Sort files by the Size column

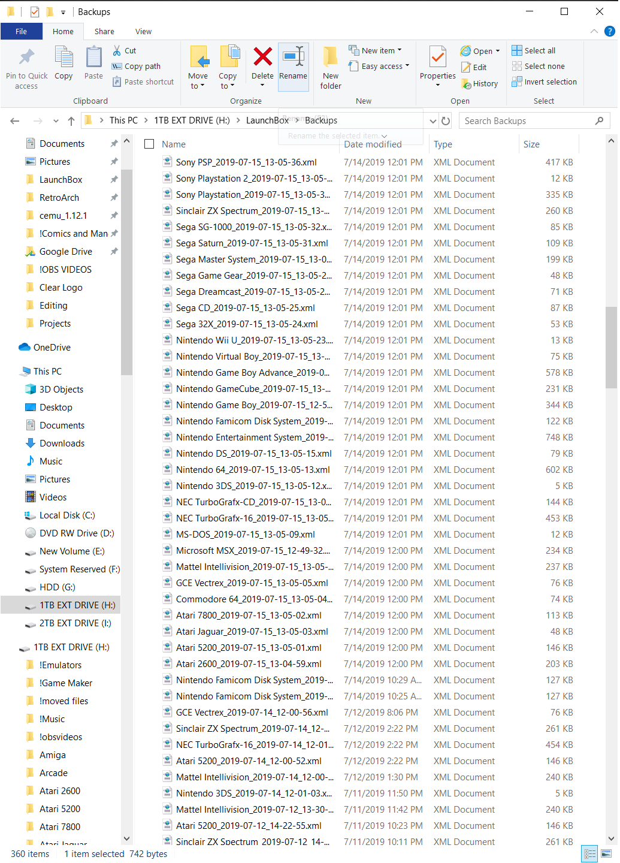531,144
